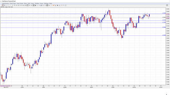Switch to the 10 minute time scale

point(14,5)
